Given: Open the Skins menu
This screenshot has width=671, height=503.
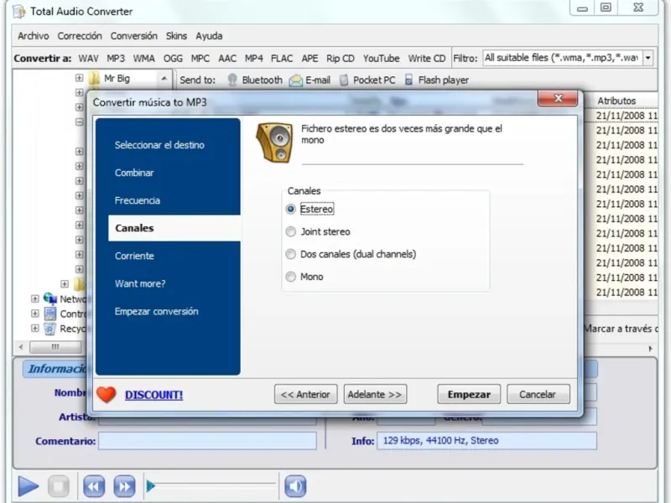Looking at the screenshot, I should tap(176, 36).
